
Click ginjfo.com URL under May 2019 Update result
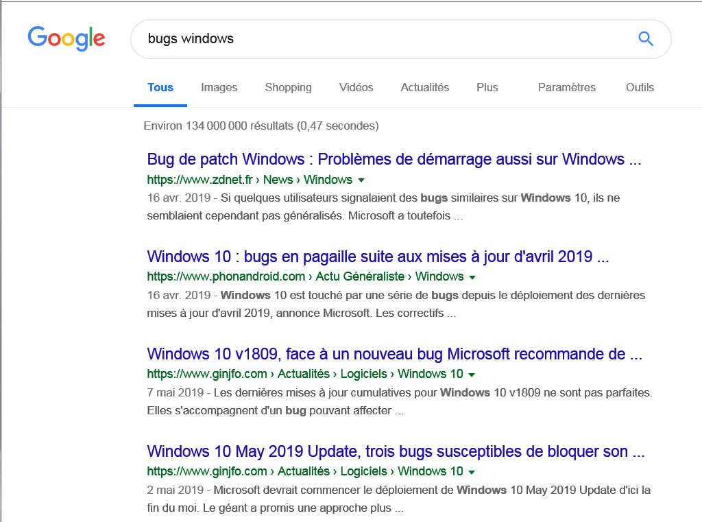pos(305,471)
